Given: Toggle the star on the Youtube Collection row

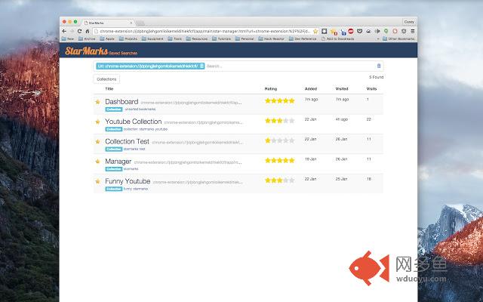Looking at the screenshot, I should point(97,122).
